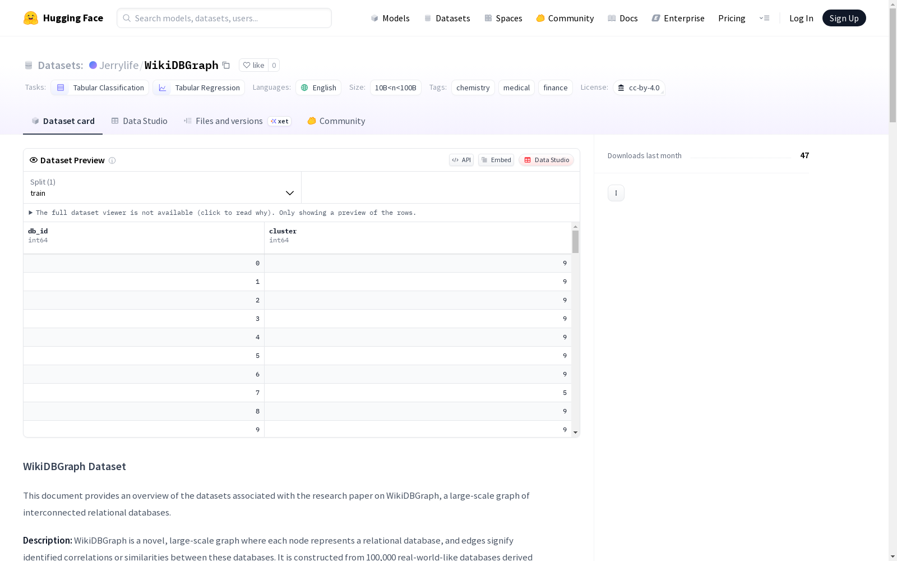Open Models in the top navigation
This screenshot has width=897, height=561.
tap(390, 18)
